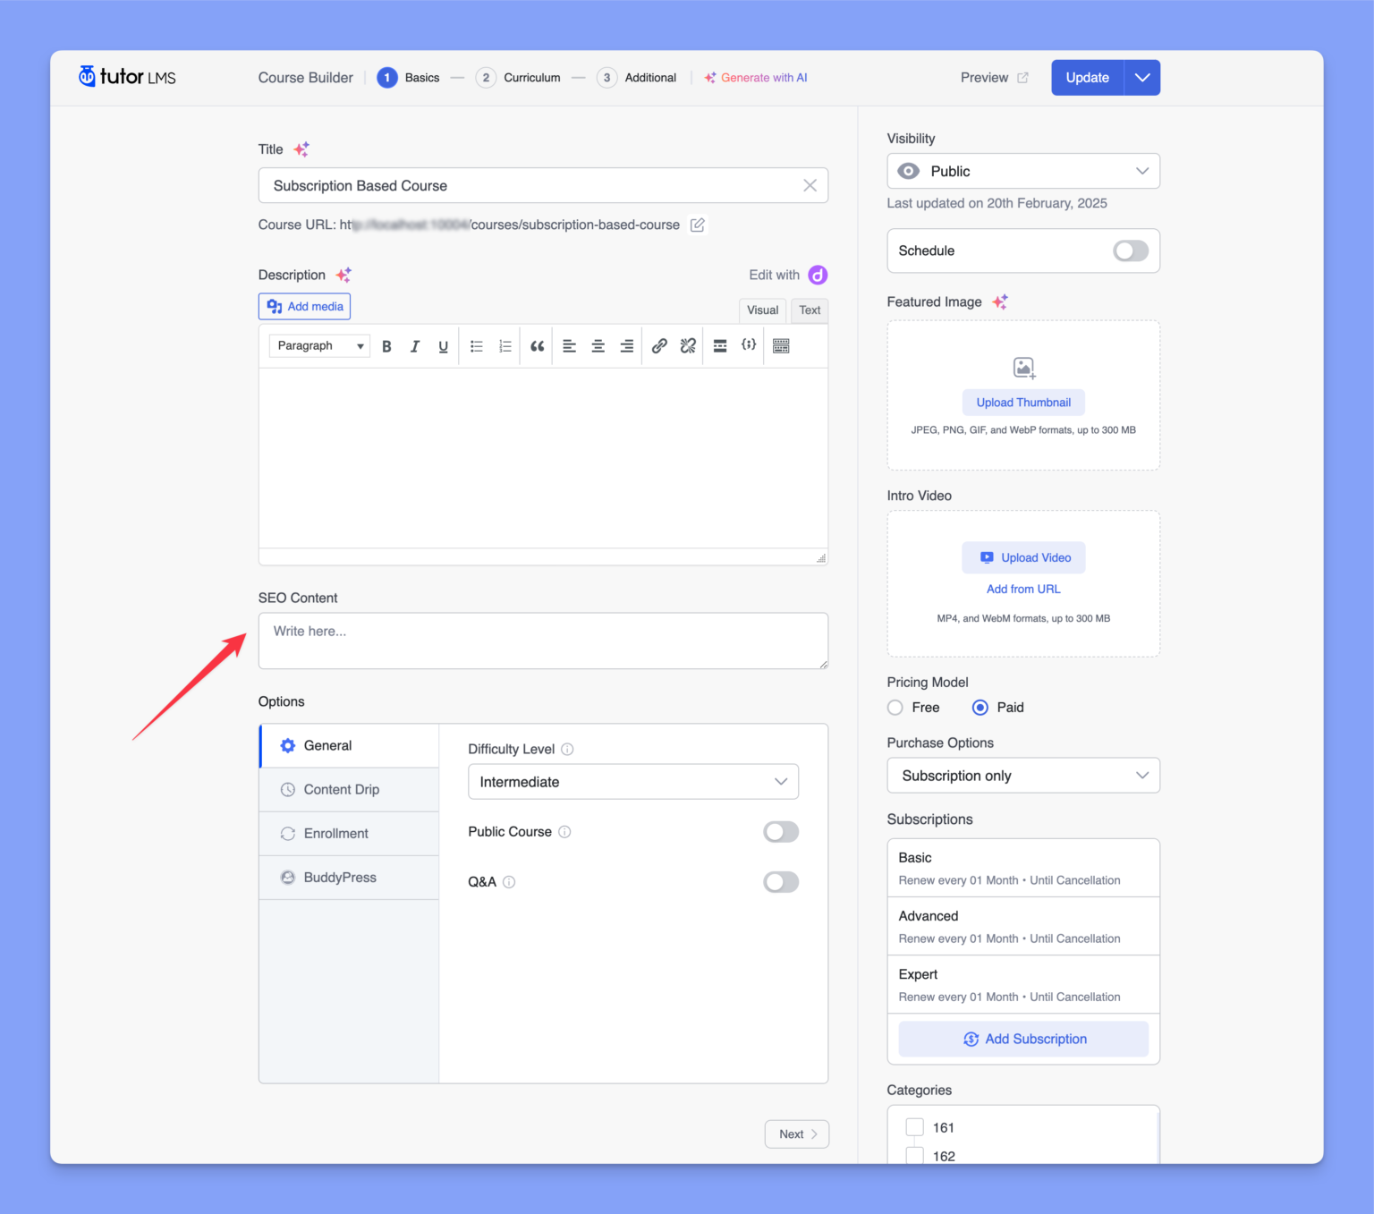1374x1214 pixels.
Task: Click inside the SEO Content field
Action: (x=542, y=641)
